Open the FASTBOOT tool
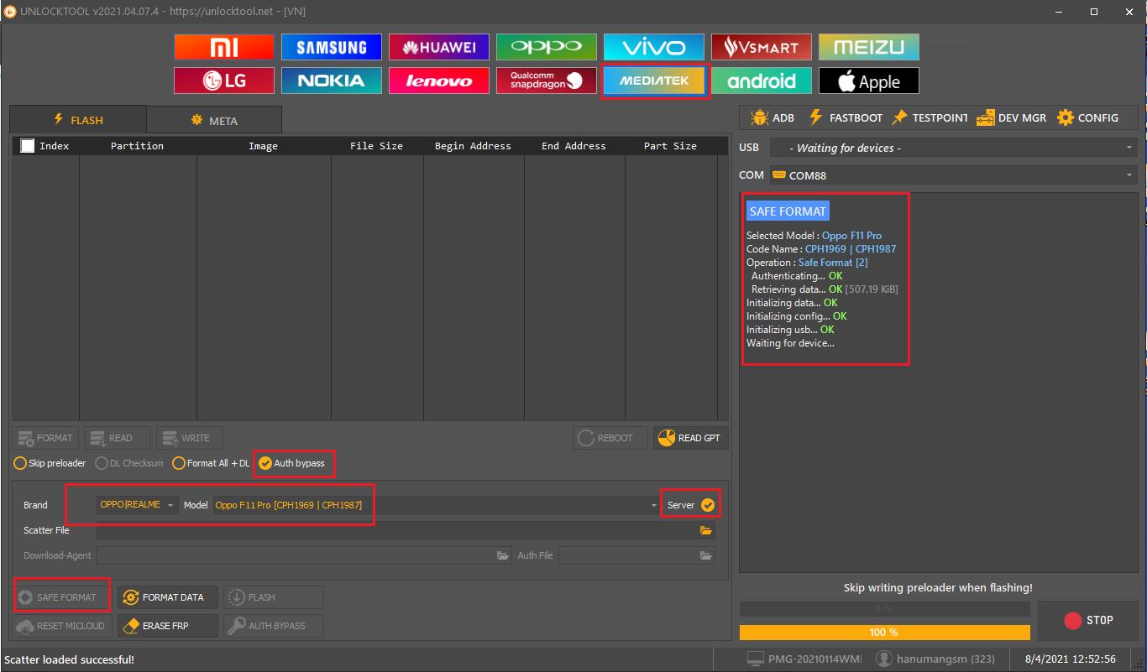1147x672 pixels. point(845,117)
